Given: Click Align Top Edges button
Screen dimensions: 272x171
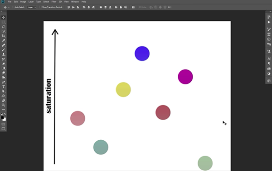Looking at the screenshot, I should click(69, 7).
